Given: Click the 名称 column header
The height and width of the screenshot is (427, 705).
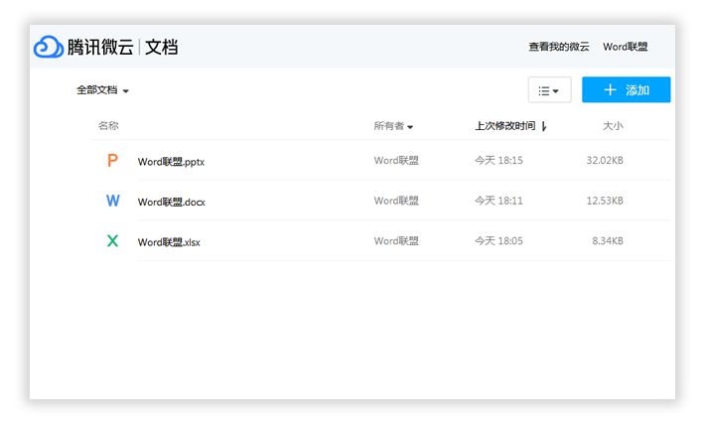Looking at the screenshot, I should point(108,126).
